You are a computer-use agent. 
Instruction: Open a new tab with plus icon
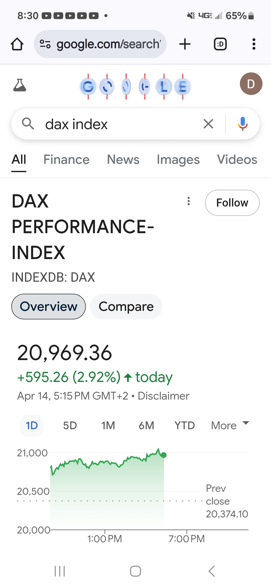185,44
